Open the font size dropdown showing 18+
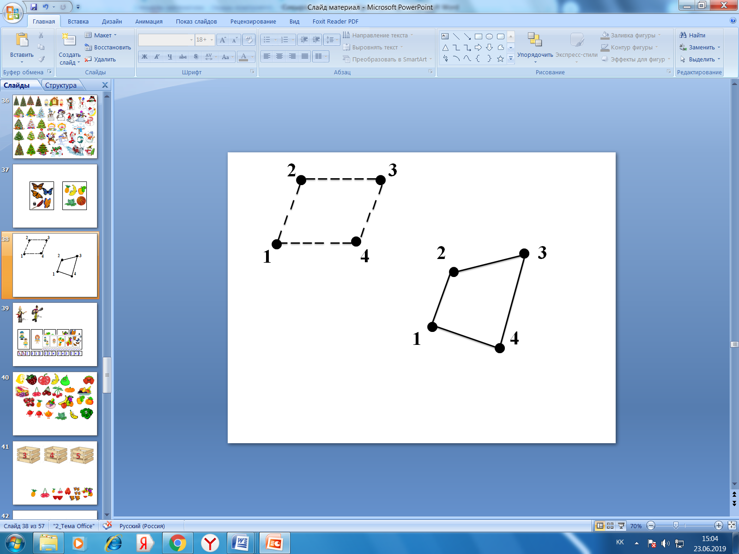Image resolution: width=739 pixels, height=554 pixels. [205, 40]
